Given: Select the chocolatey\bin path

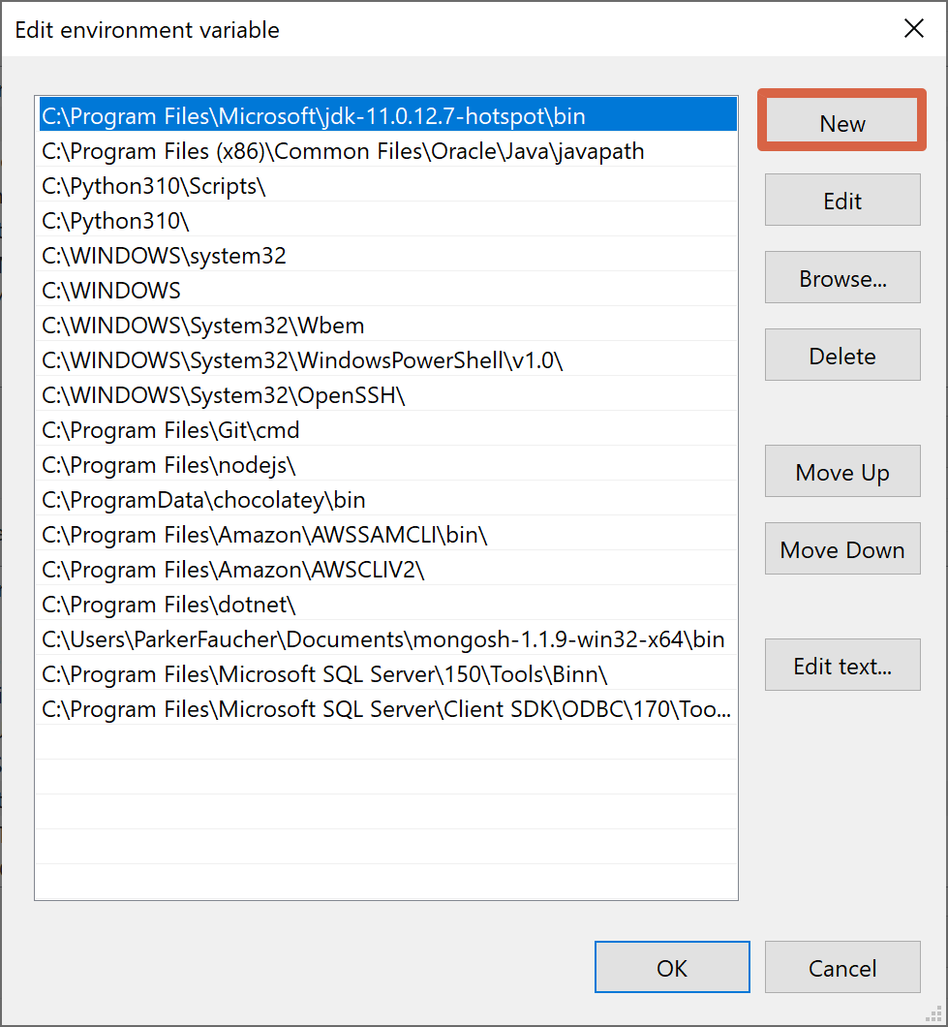Looking at the screenshot, I should click(203, 500).
